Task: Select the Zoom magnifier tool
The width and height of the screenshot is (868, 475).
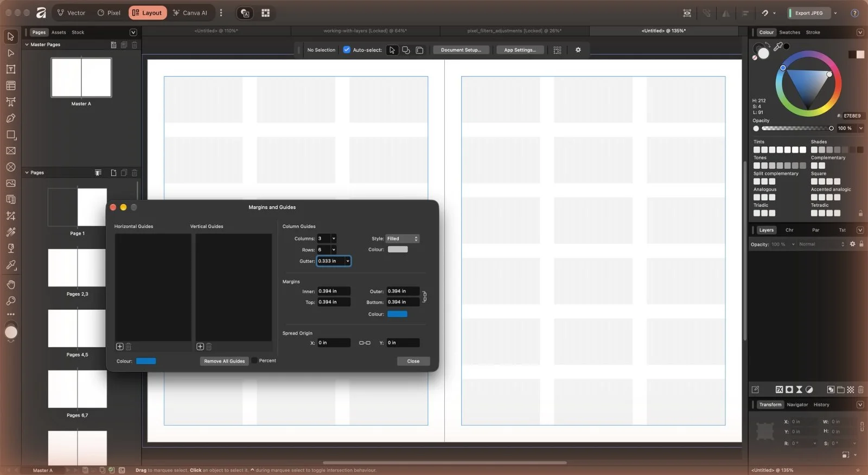Action: click(x=10, y=301)
